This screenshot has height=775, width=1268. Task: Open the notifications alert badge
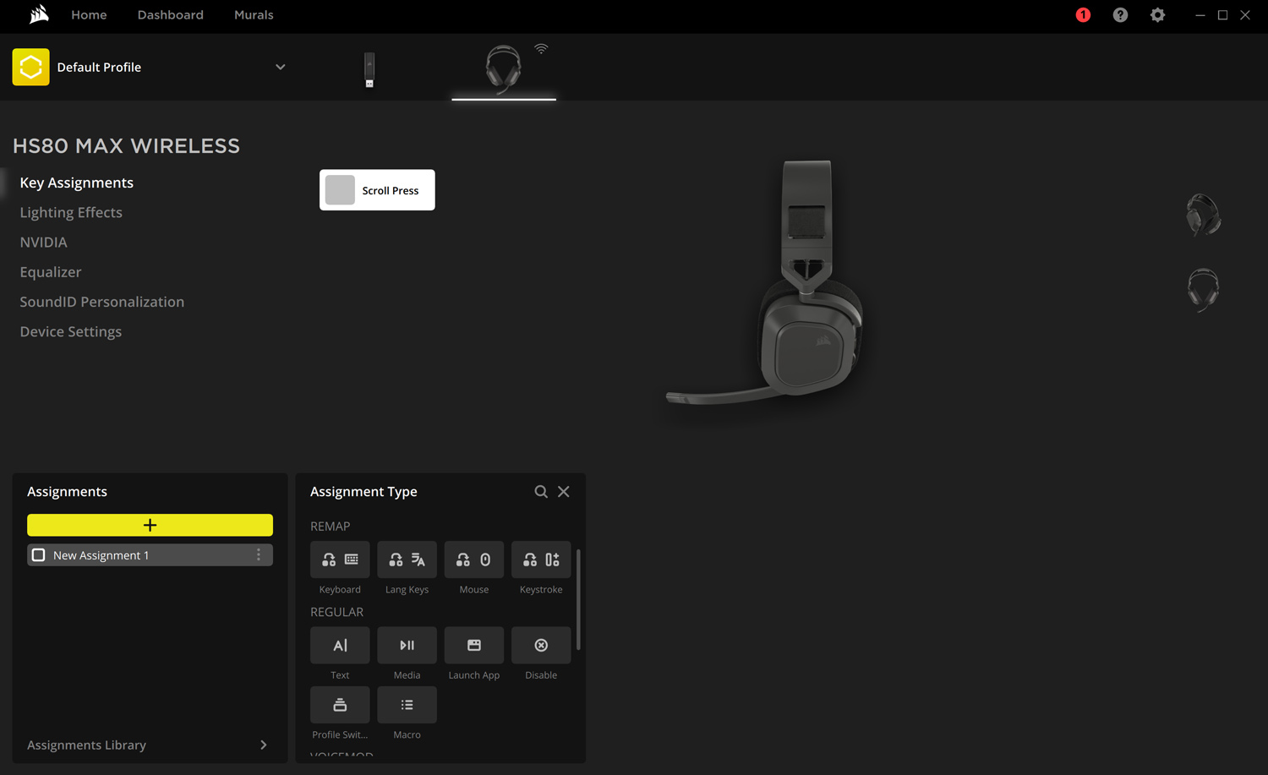(1083, 15)
